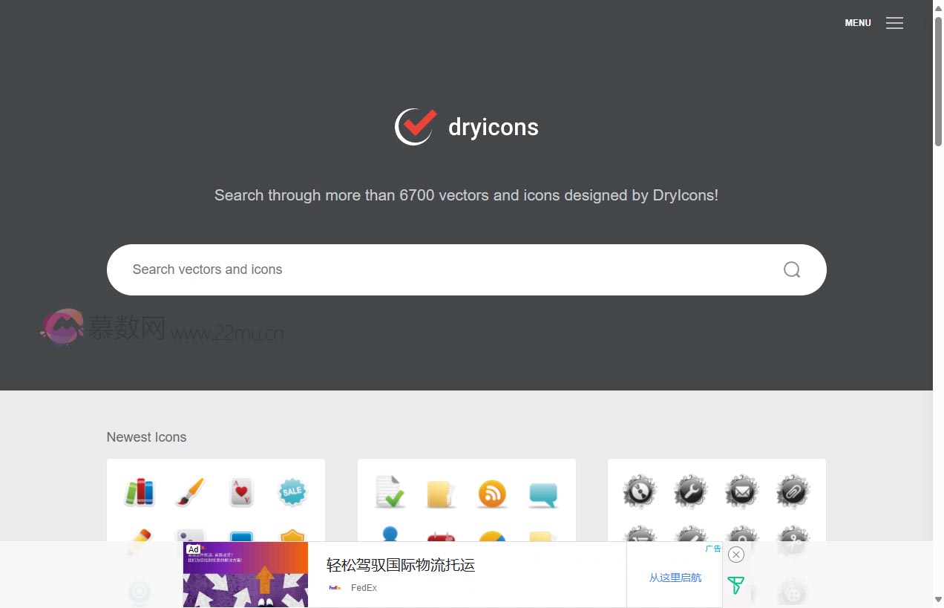Select the grunge wrench icon

pos(690,491)
